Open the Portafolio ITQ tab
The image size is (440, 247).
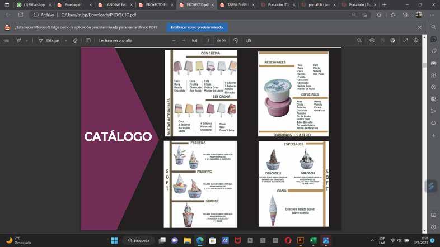(x=278, y=5)
